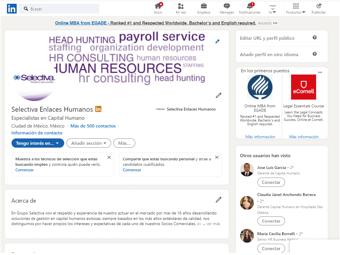The image size is (340, 255).
Task: Open Jose Luis Garcia's profile photo
Action: tap(247, 170)
